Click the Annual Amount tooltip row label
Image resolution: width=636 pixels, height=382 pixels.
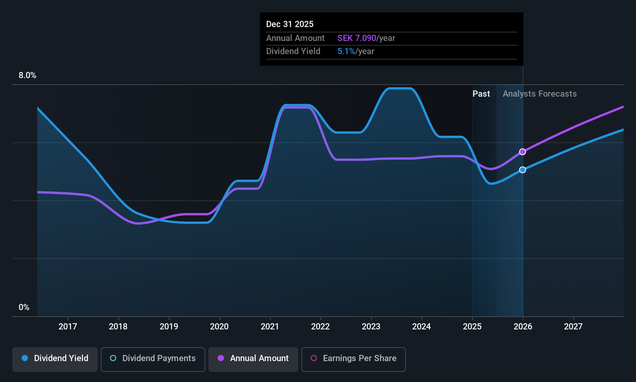tap(295, 38)
